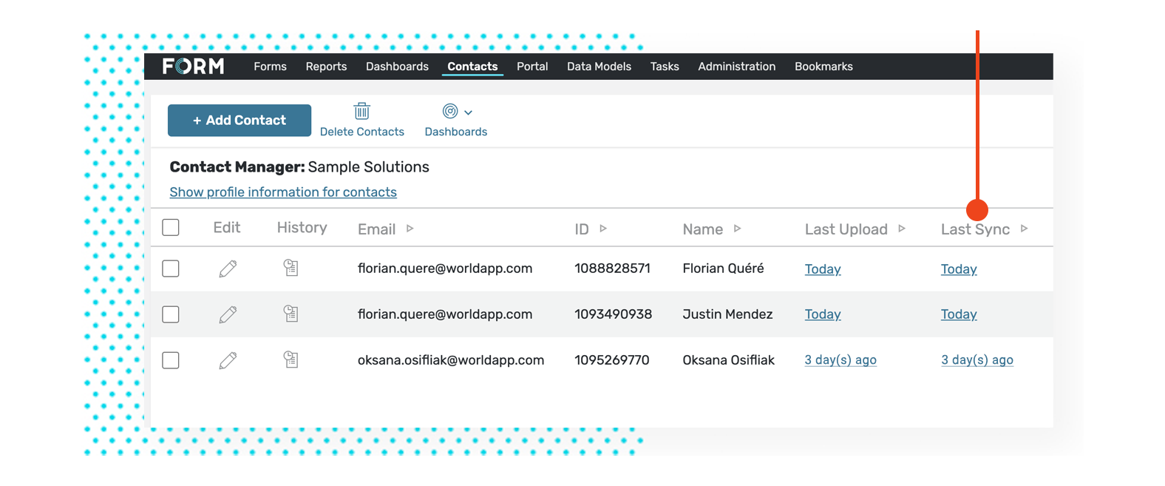Click the Email column sort arrow
Screen dimensions: 1165x486
coord(410,229)
